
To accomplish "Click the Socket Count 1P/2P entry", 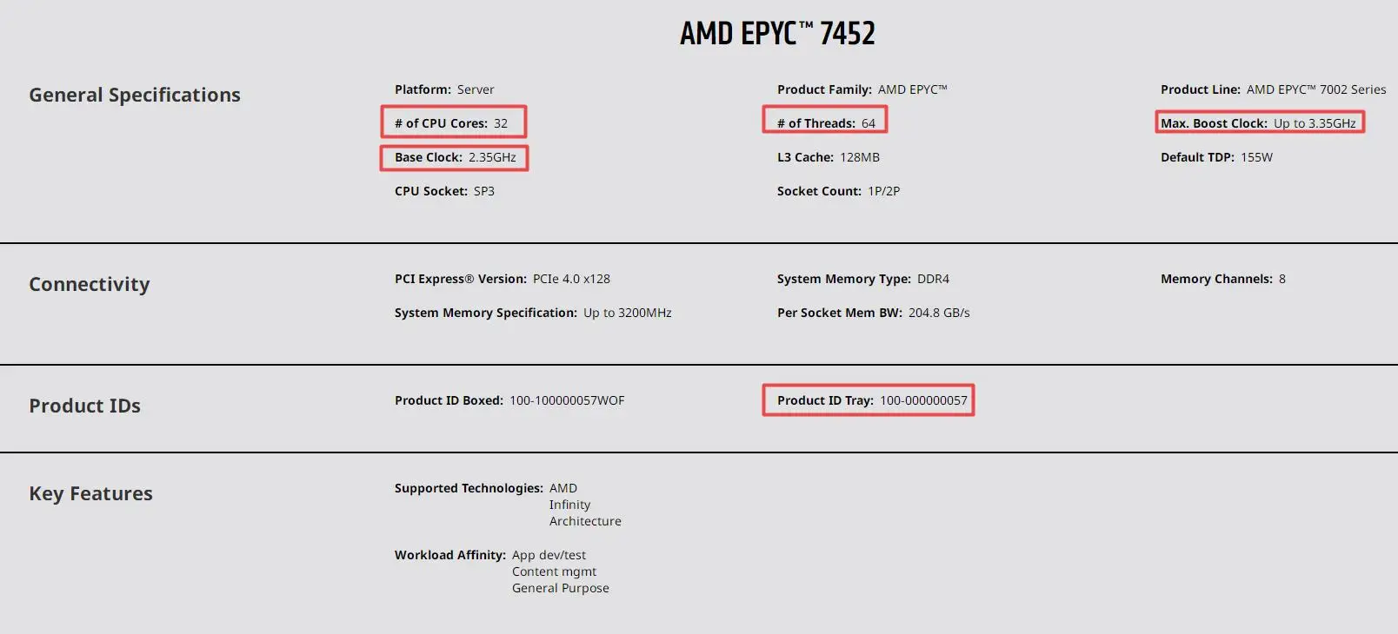I will click(838, 191).
